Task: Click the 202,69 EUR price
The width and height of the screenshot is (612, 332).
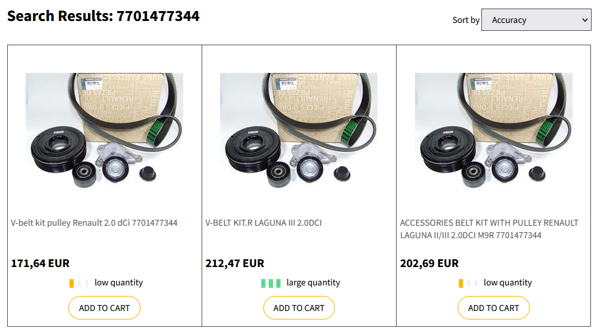Action: tap(429, 264)
